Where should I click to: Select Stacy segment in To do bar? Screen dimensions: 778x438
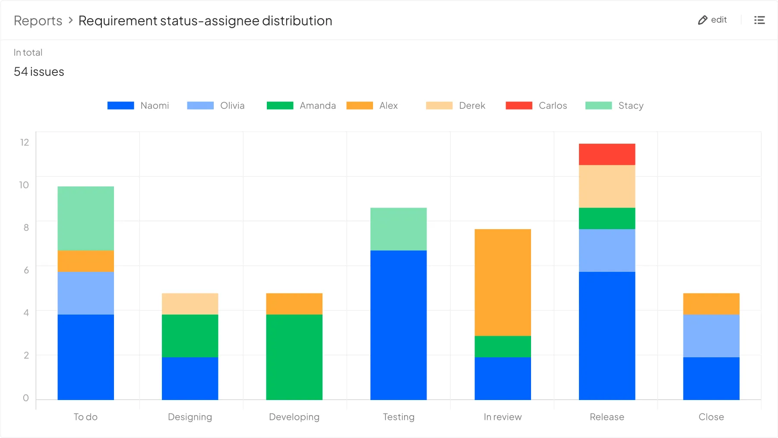tap(85, 218)
